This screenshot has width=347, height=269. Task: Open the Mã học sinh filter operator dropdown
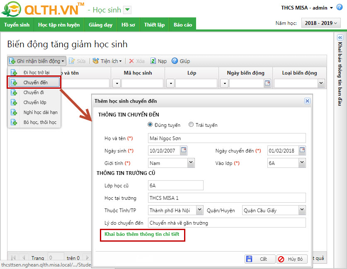[x=116, y=83]
